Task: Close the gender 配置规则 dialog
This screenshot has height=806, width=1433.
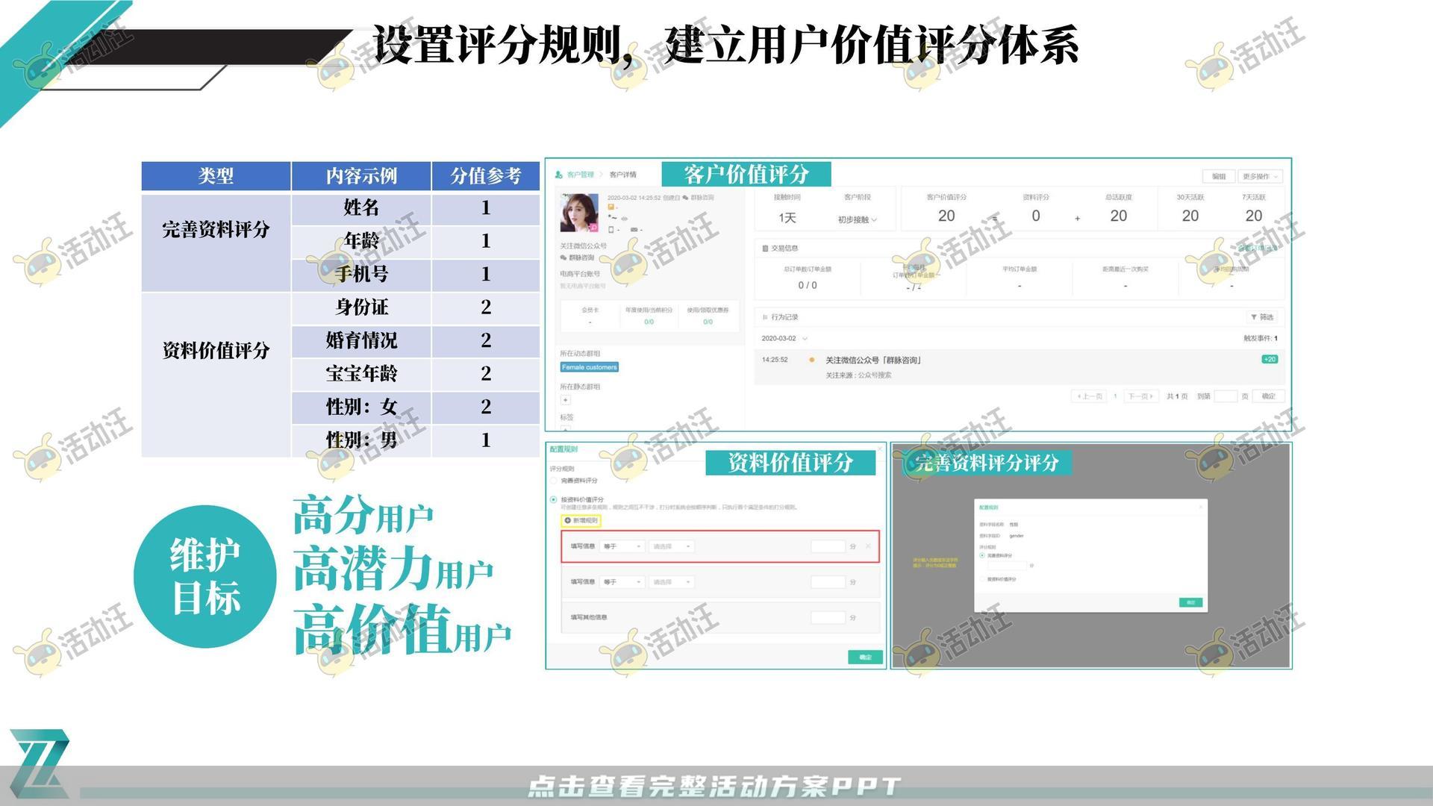Action: pyautogui.click(x=1201, y=507)
